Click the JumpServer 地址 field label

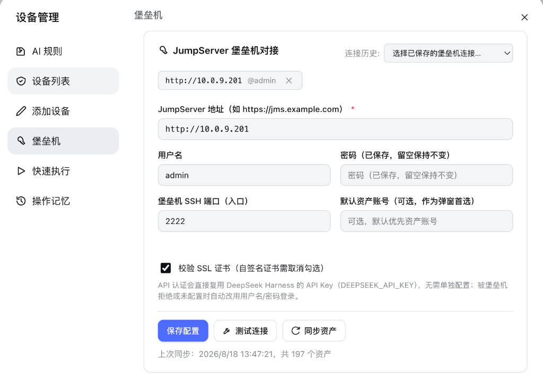(250, 109)
